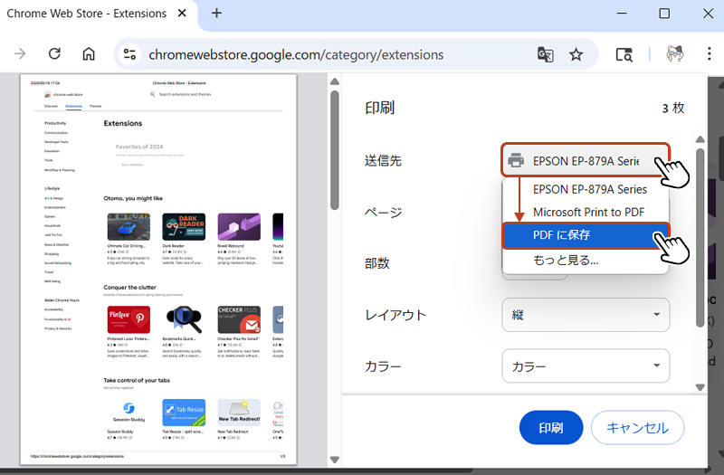Click Session Buddy icon in preview

pos(129,408)
